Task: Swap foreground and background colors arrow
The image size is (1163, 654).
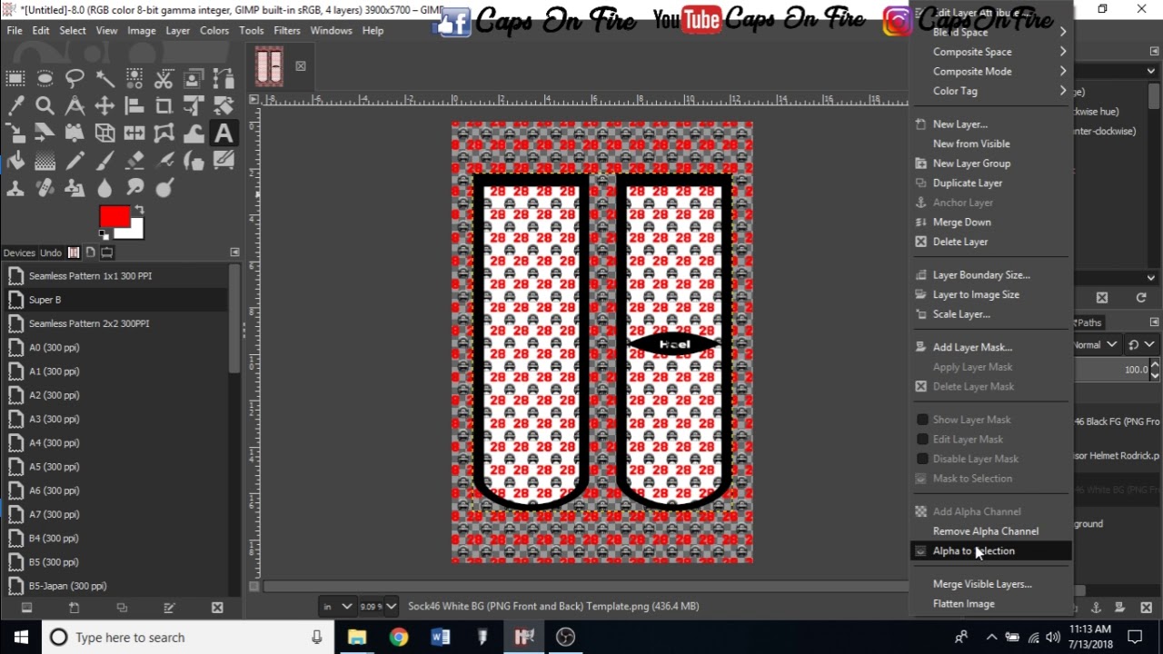Action: (x=138, y=211)
